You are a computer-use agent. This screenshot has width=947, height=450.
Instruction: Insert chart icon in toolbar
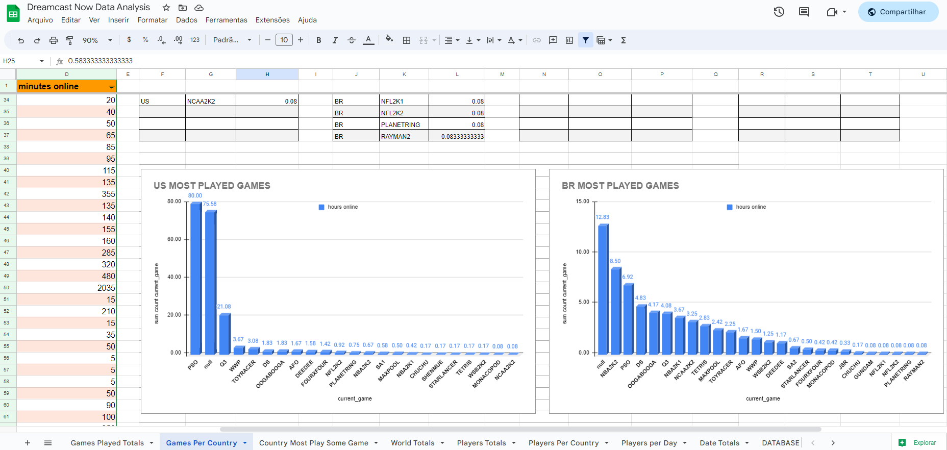[x=569, y=40]
